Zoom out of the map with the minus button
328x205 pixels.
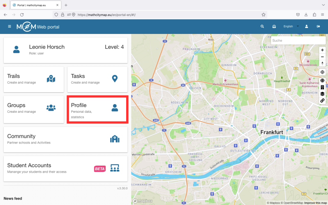[x=322, y=57]
